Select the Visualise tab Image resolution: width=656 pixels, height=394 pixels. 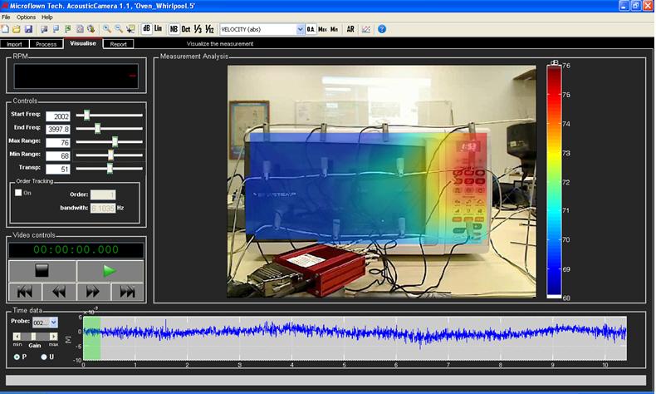point(83,43)
